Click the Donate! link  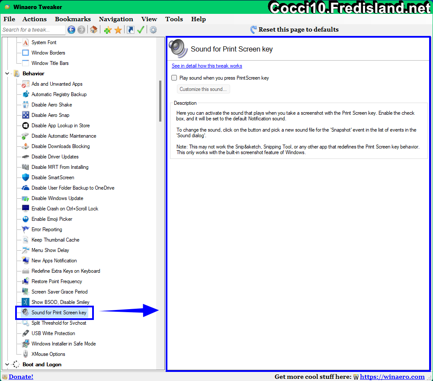click(x=21, y=377)
